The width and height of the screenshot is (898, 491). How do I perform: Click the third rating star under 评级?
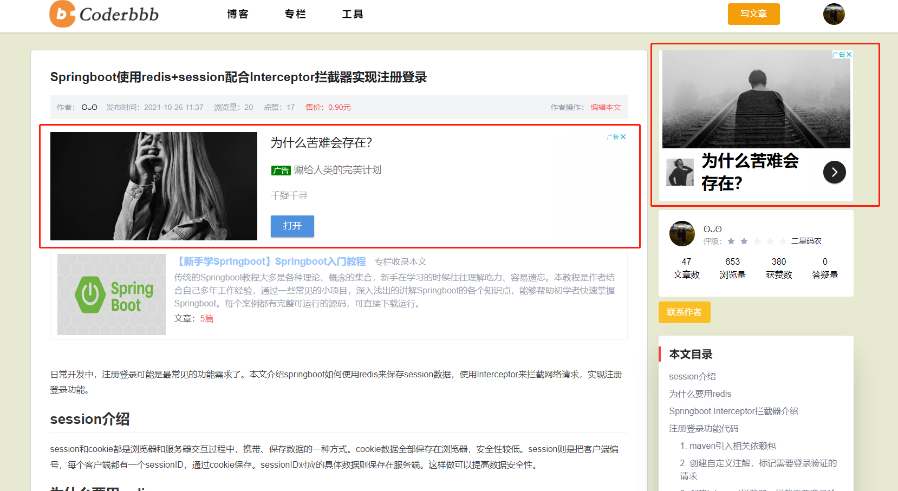758,241
